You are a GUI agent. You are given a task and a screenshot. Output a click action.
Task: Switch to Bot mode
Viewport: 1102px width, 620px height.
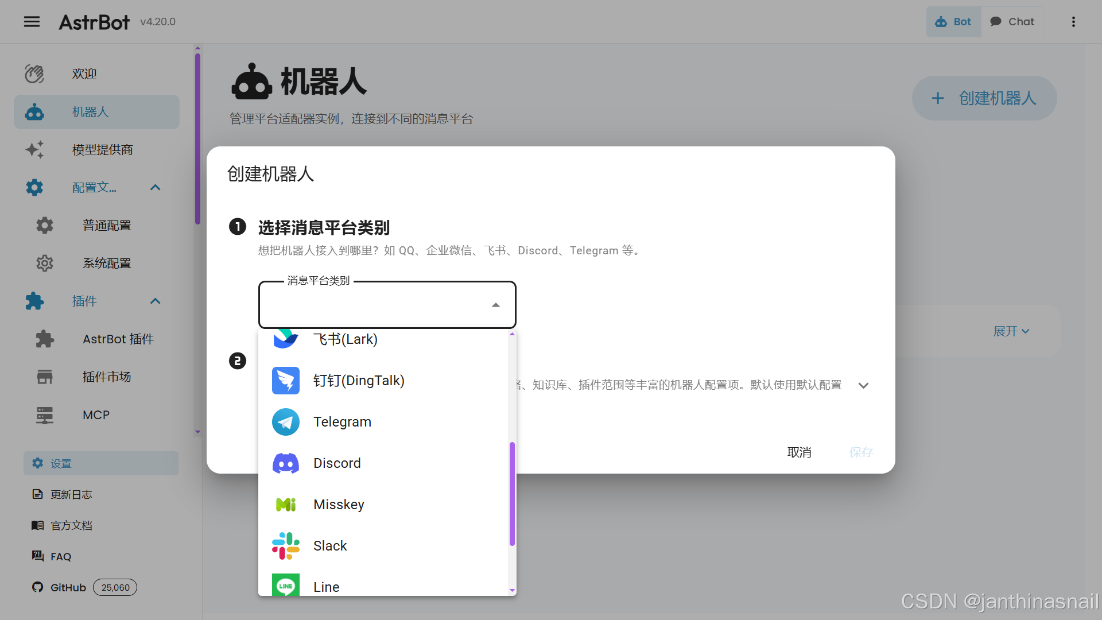[x=953, y=22]
